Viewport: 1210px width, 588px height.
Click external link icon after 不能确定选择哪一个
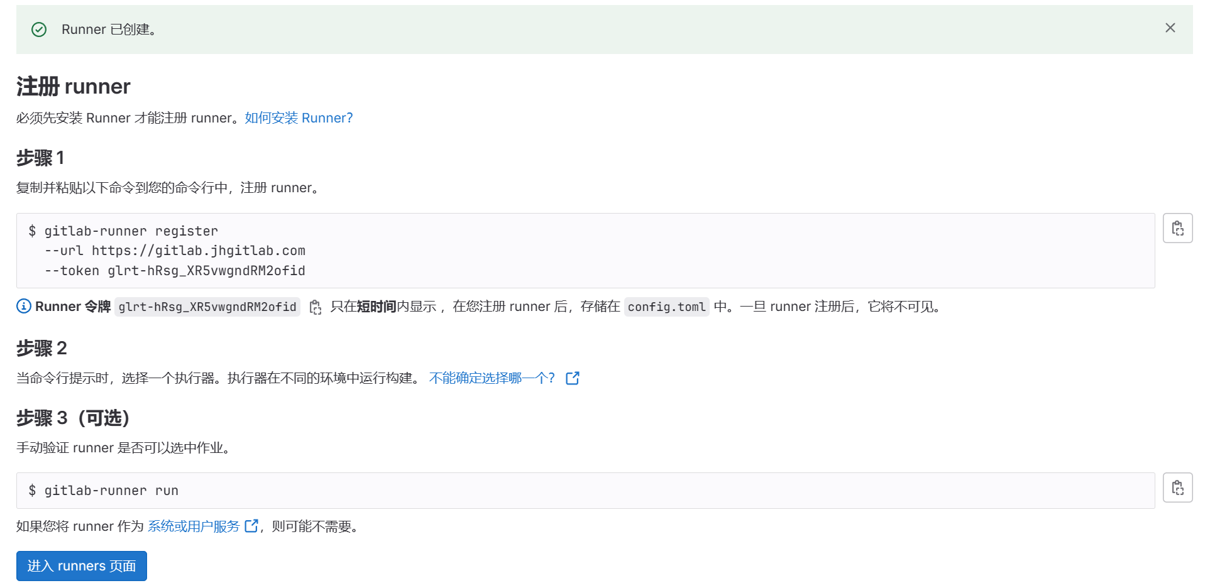pyautogui.click(x=573, y=378)
